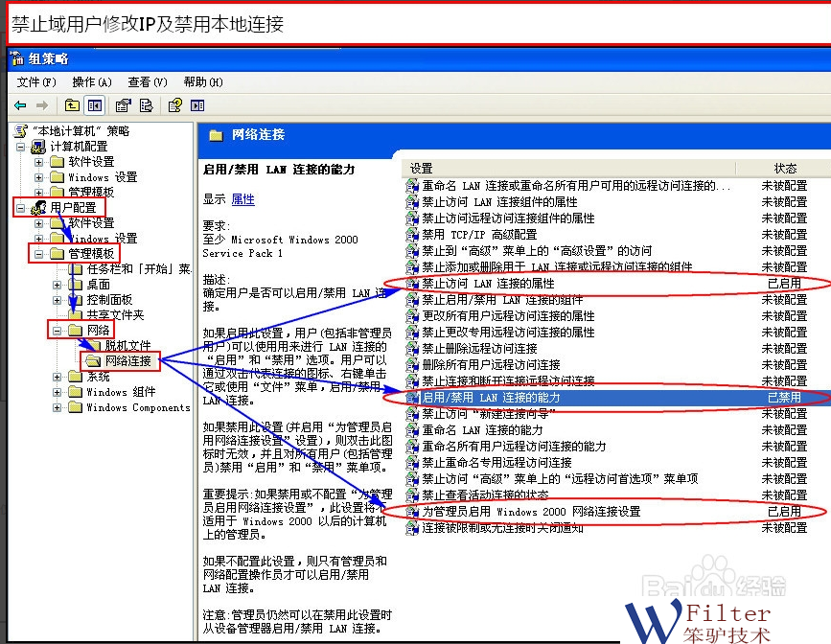Open the 操作(A) menu
Image resolution: width=831 pixels, height=644 pixels.
coord(92,82)
